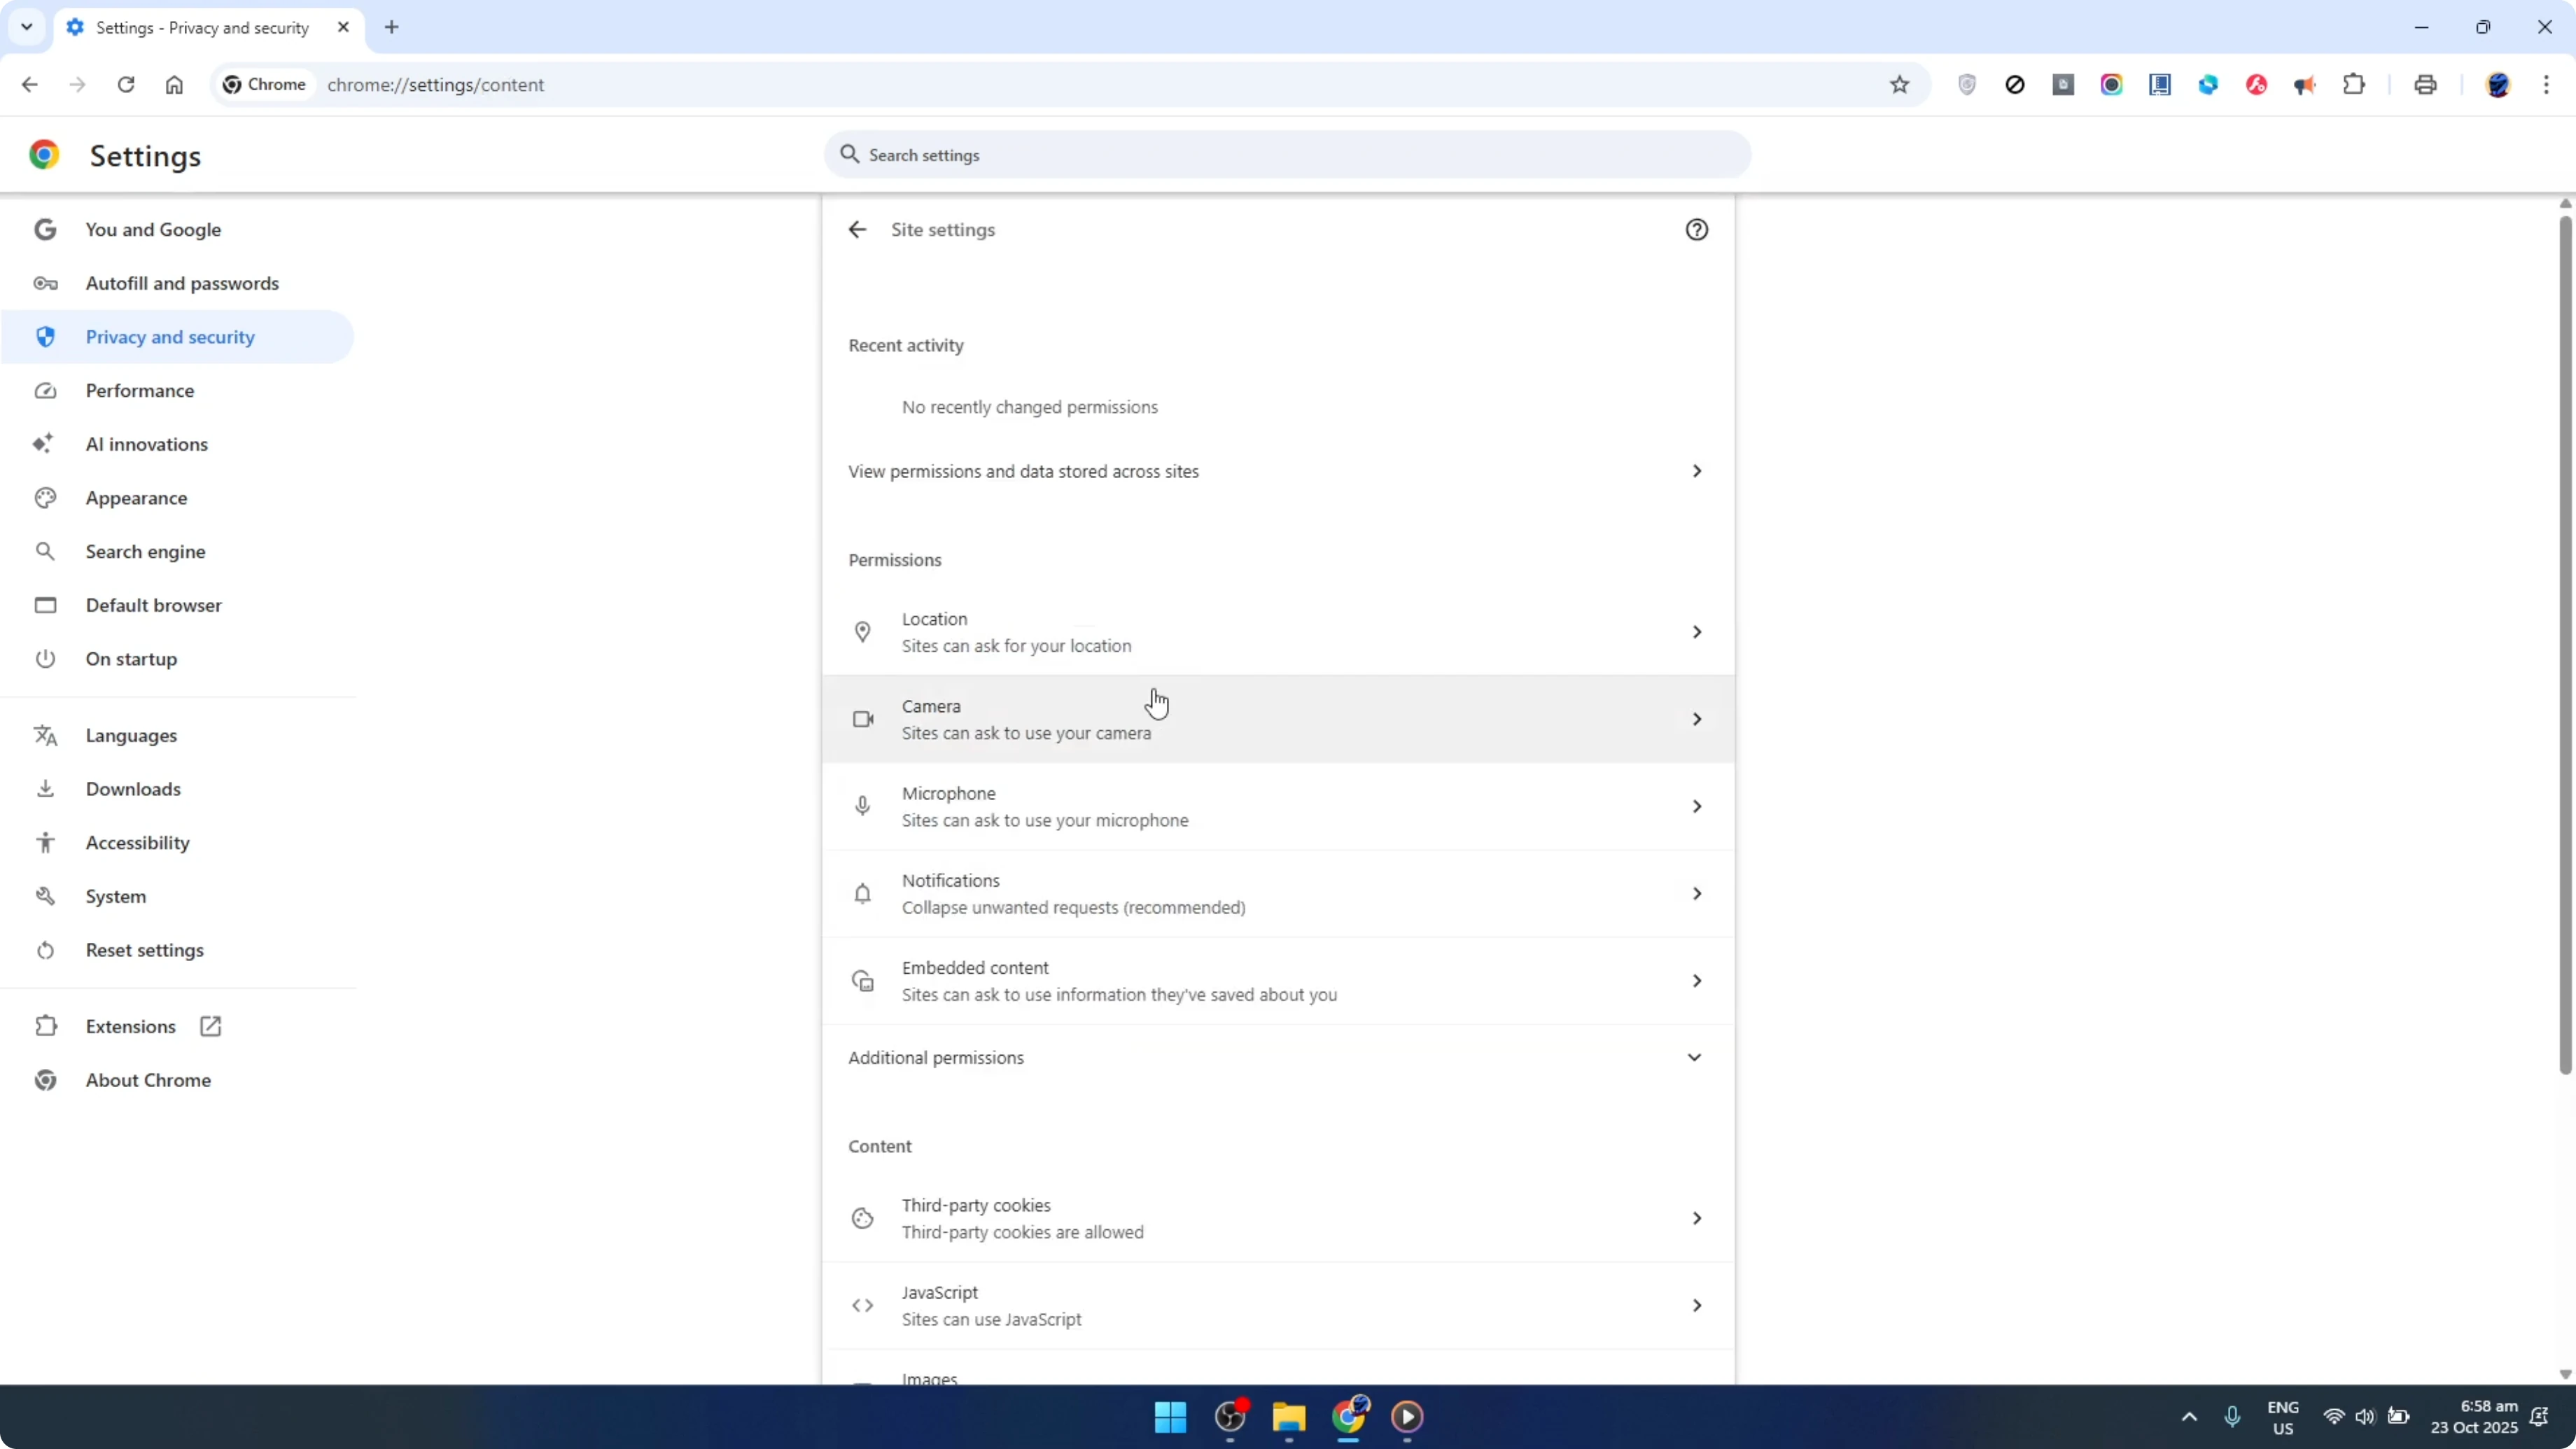
Task: Open About Chrome page
Action: 178,1081
